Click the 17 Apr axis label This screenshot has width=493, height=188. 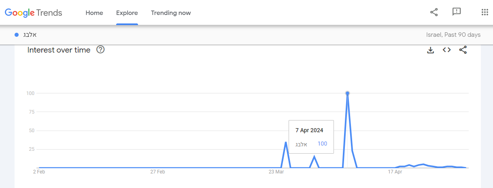[395, 172]
